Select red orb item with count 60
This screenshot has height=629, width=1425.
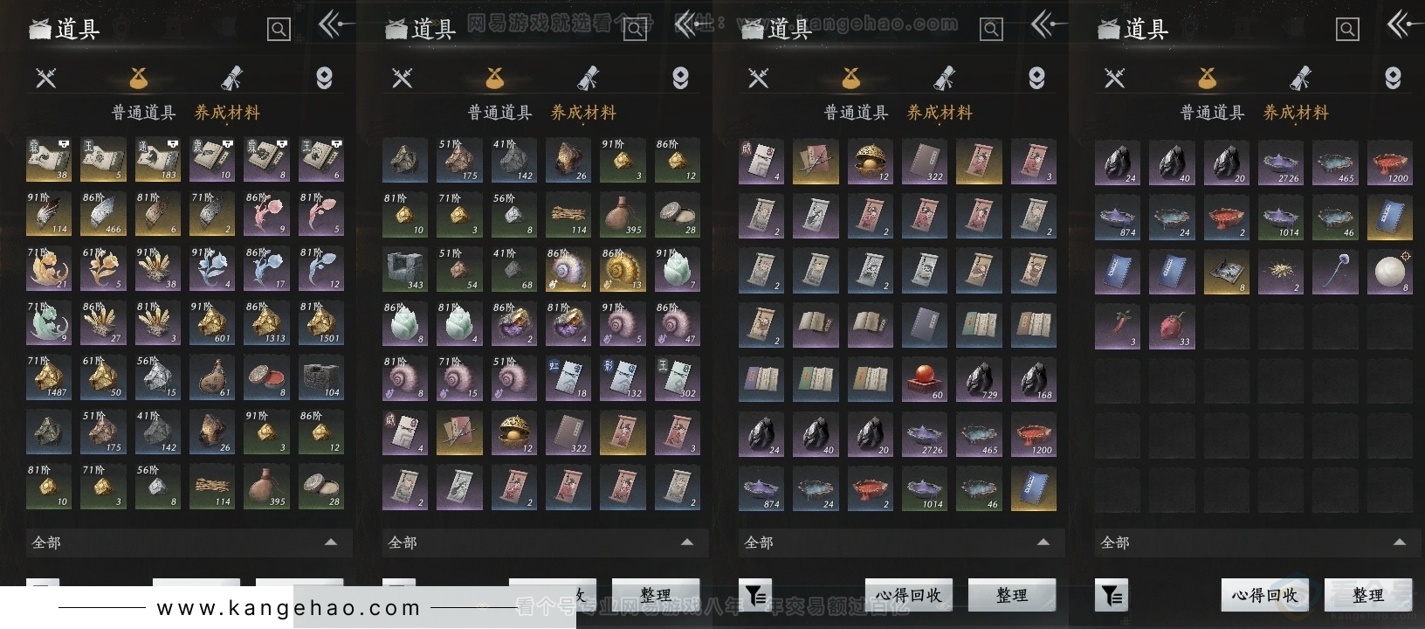(925, 377)
